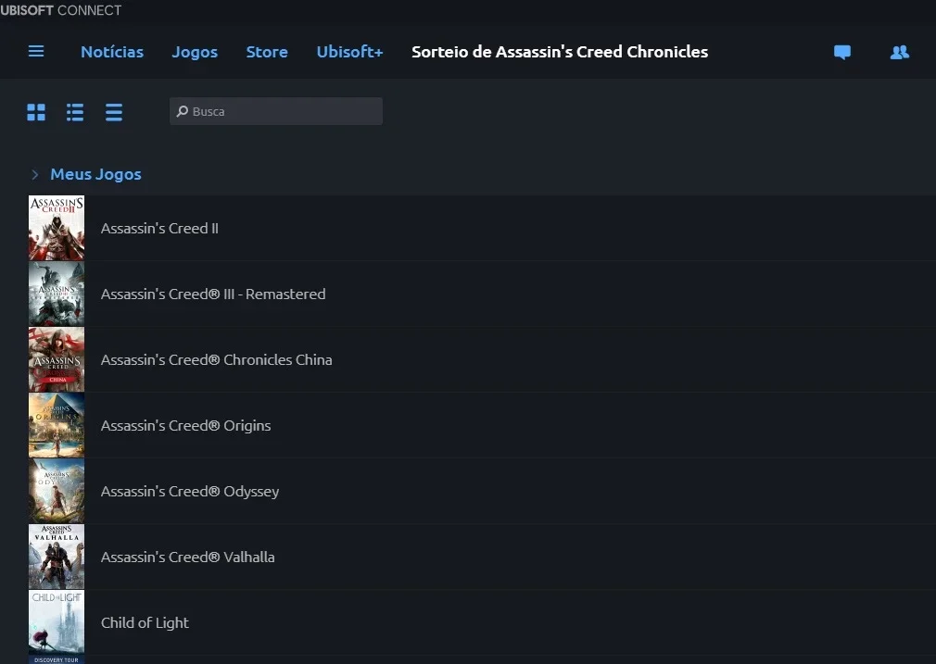This screenshot has height=664, width=936.
Task: Switch to detailed list view
Action: (x=75, y=112)
